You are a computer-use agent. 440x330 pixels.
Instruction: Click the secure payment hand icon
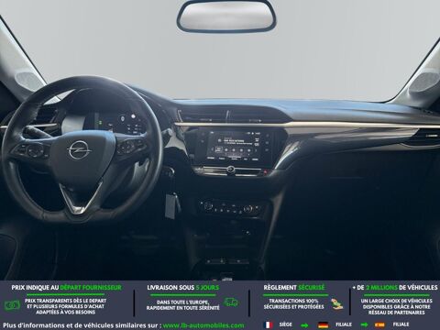tap(337, 303)
